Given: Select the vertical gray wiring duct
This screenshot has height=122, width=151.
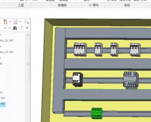Looking at the screenshot, I should (59, 70).
